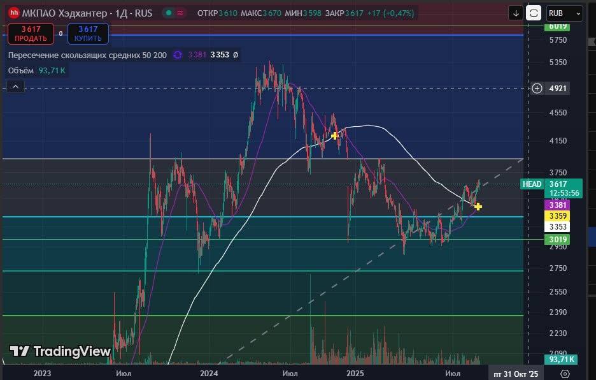Viewport: 596px width, 380px height.
Task: Click the +17 (+0,47%) change value
Action: (x=390, y=13)
